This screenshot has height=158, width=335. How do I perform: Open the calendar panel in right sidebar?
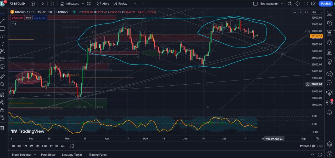coord(330,52)
